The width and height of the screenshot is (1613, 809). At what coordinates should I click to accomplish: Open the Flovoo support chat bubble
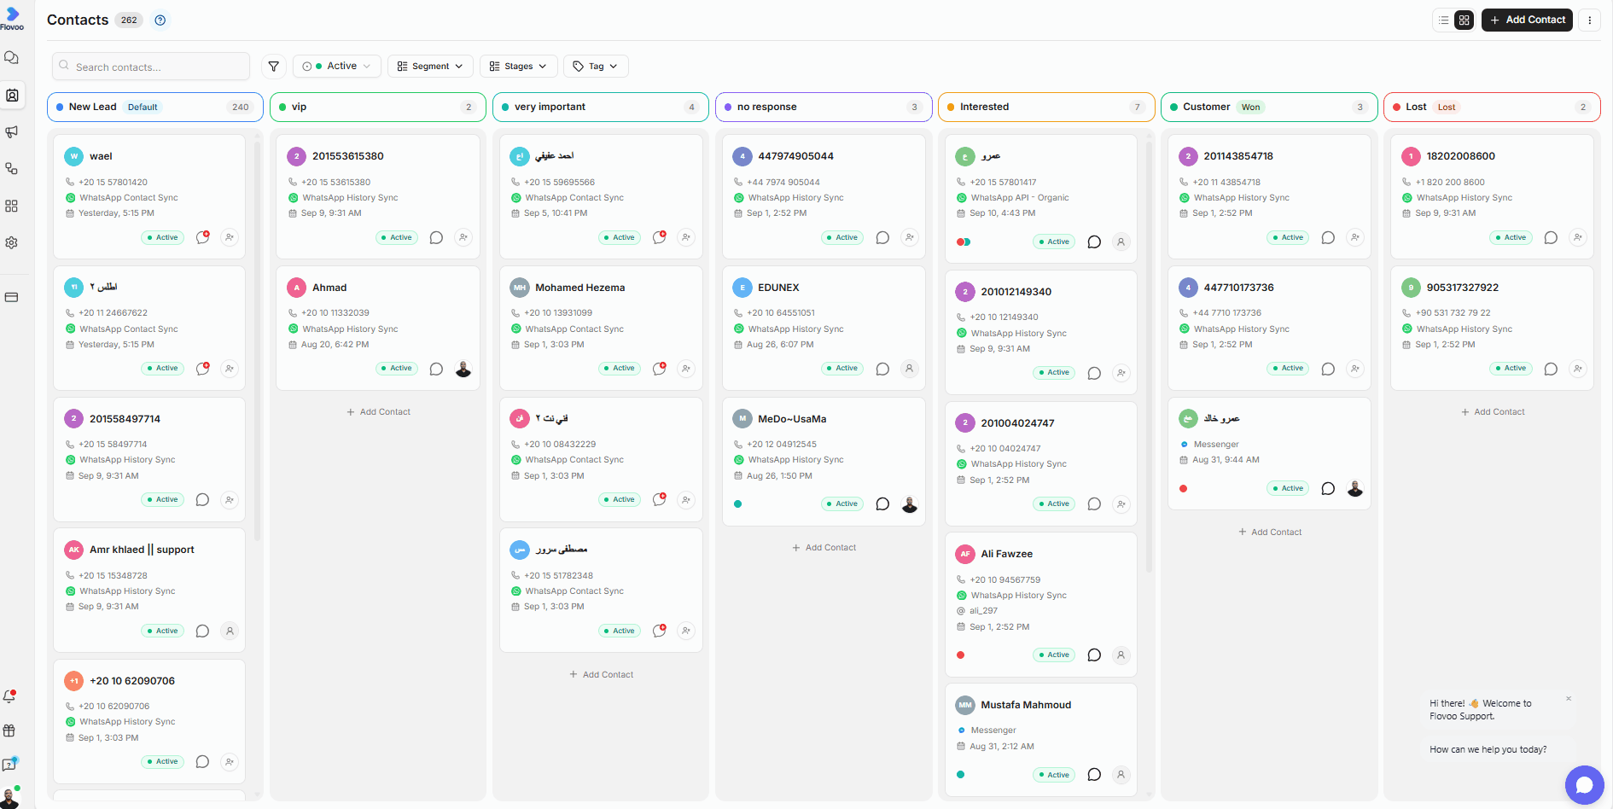coord(1585,785)
